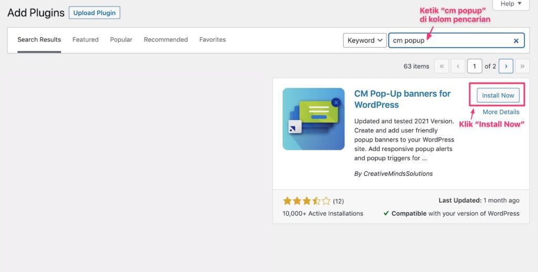Click the green Compatible checkmark icon
Viewport: 538px width, 272px height.
point(386,213)
